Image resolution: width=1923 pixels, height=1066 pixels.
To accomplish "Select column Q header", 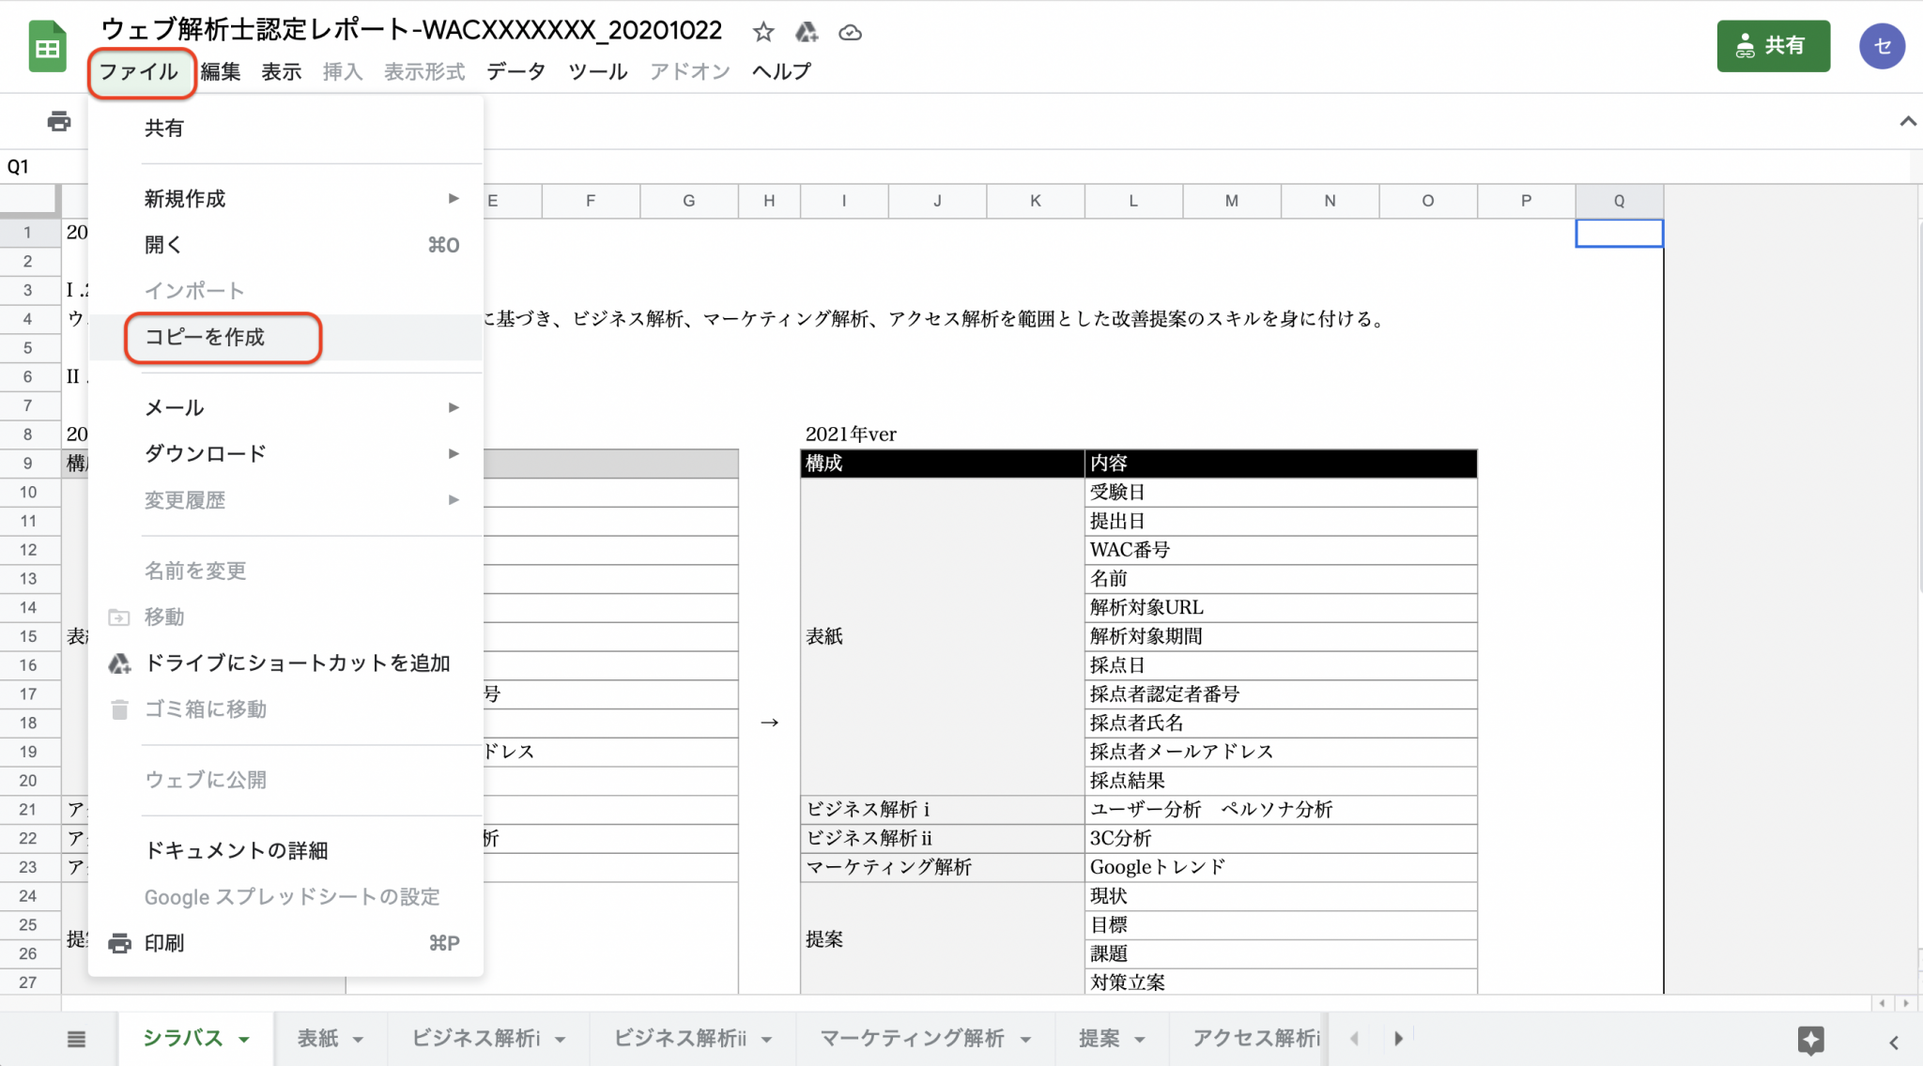I will (x=1619, y=201).
